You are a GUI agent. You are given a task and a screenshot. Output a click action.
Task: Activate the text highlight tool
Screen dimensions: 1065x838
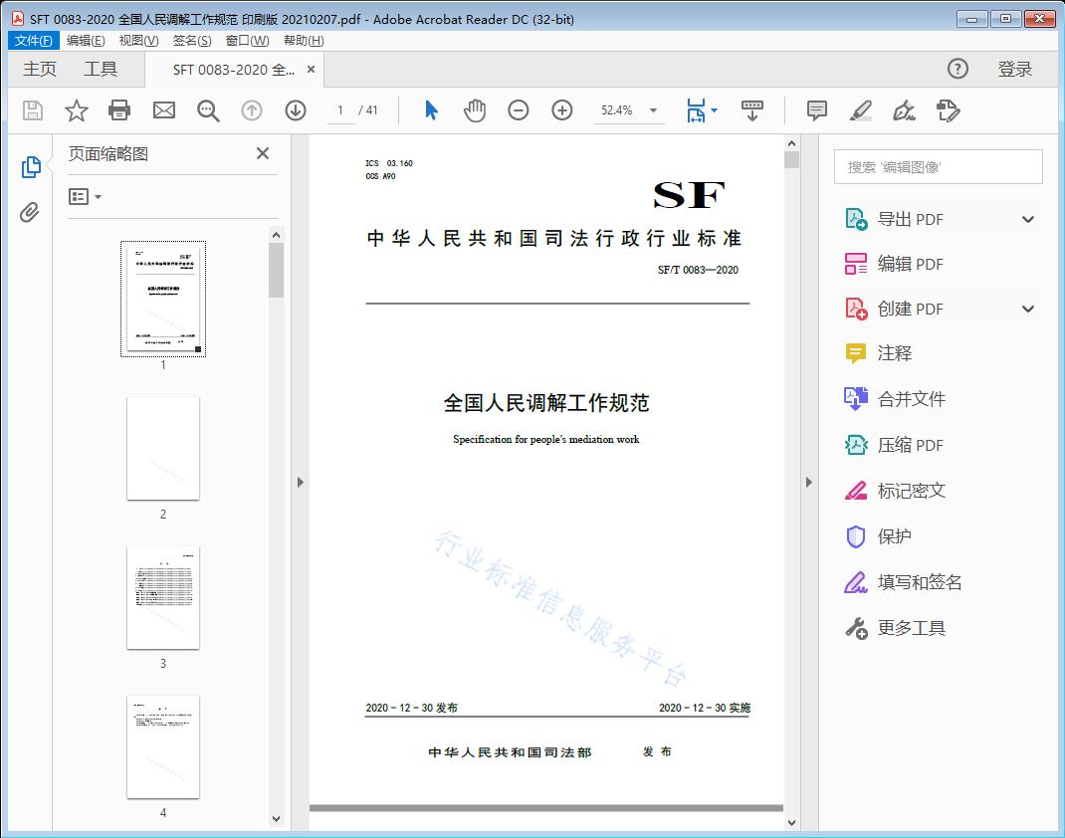[859, 110]
